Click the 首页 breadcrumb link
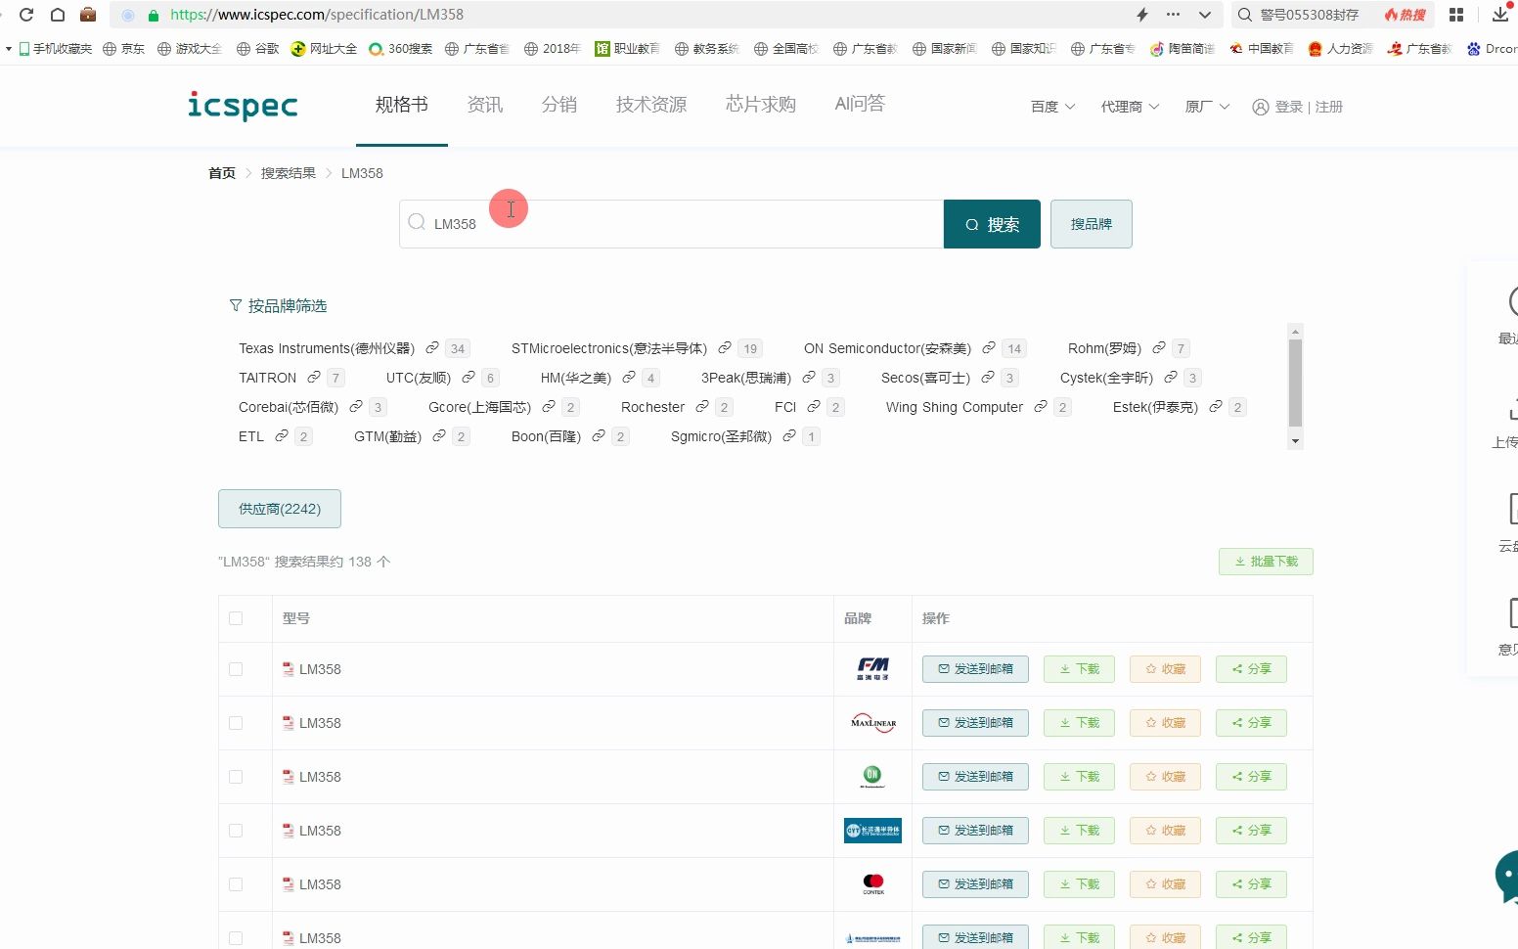The image size is (1518, 949). (x=222, y=173)
